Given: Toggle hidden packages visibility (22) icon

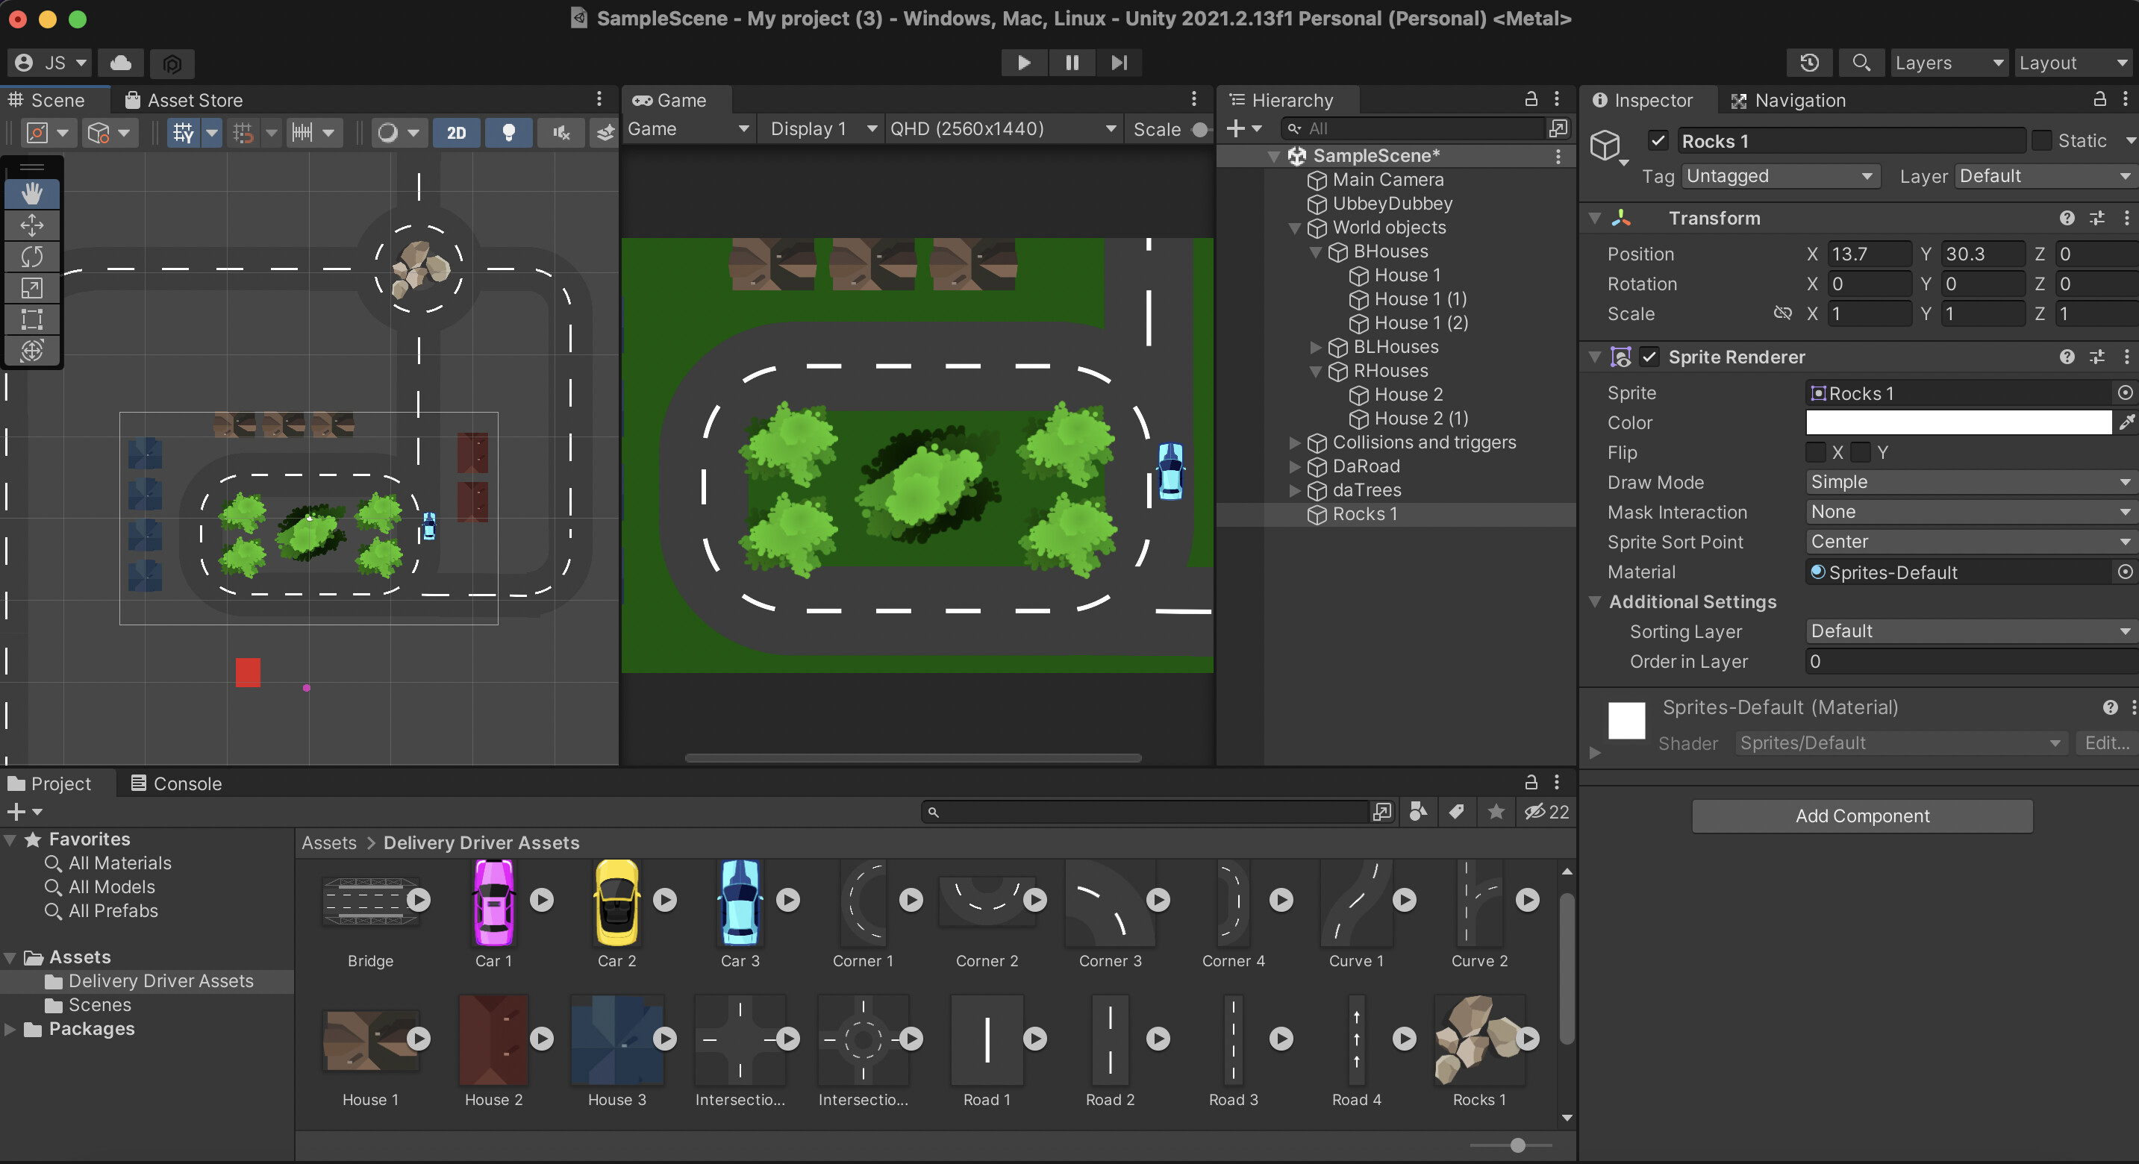Looking at the screenshot, I should 1546,812.
